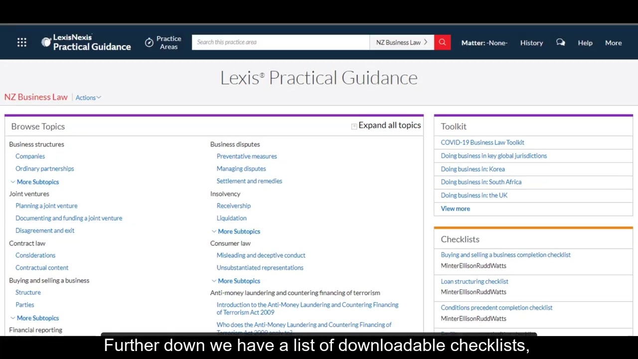The height and width of the screenshot is (359, 638).
Task: Open Loan structuring checklist
Action: 475,282
